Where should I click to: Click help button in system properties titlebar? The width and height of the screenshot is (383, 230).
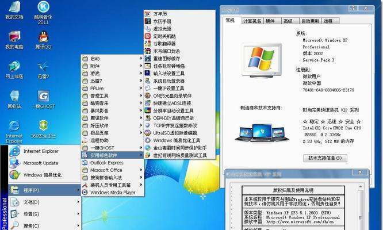353,8
